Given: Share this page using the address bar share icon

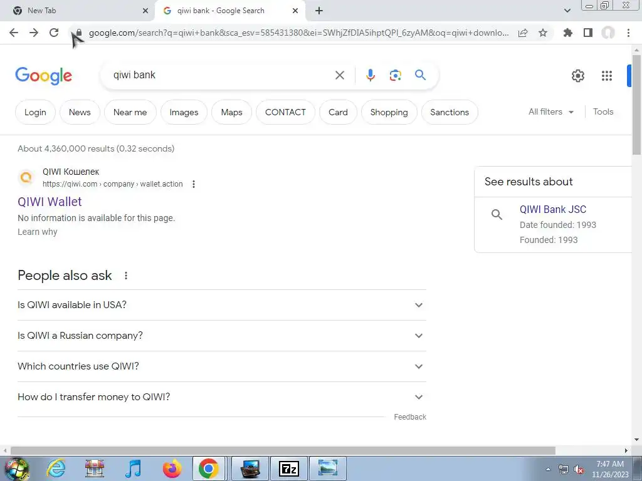Looking at the screenshot, I should pos(523,33).
